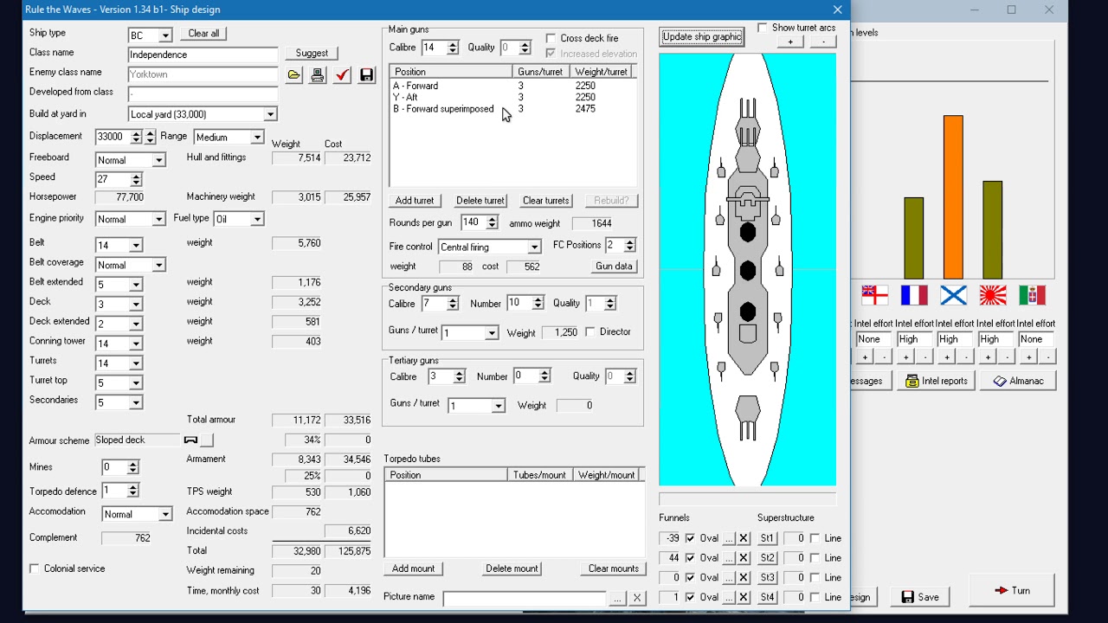Open the Accomodation dropdown
Image resolution: width=1108 pixels, height=623 pixels.
pyautogui.click(x=164, y=515)
